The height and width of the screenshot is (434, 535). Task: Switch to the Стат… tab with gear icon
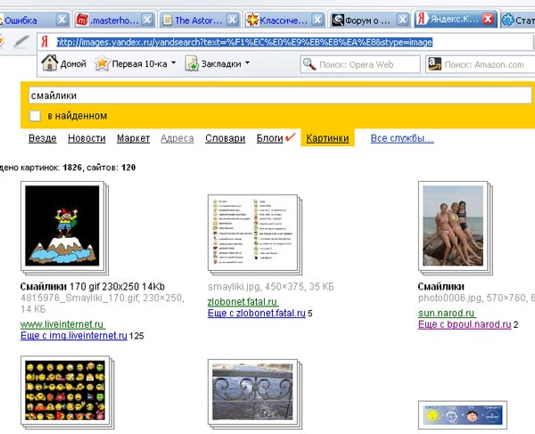(x=517, y=20)
